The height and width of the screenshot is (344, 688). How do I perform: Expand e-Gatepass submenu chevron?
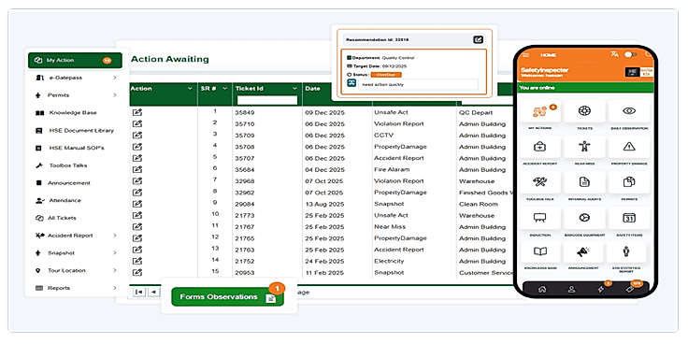click(x=115, y=78)
